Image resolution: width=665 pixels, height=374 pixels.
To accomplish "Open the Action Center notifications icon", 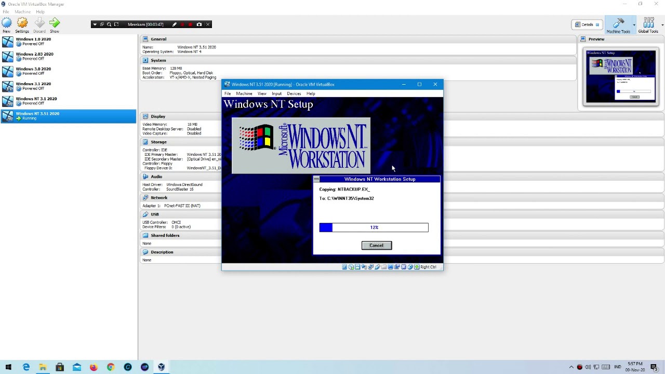I will (x=654, y=367).
